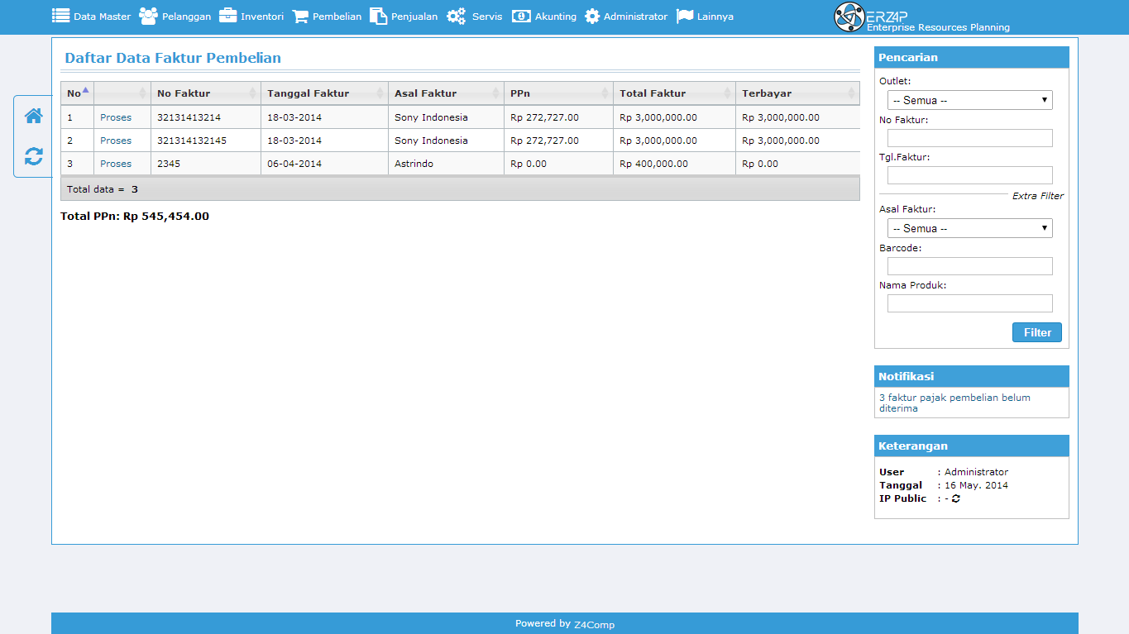Focus the No Faktur search field
The image size is (1129, 634).
[969, 138]
